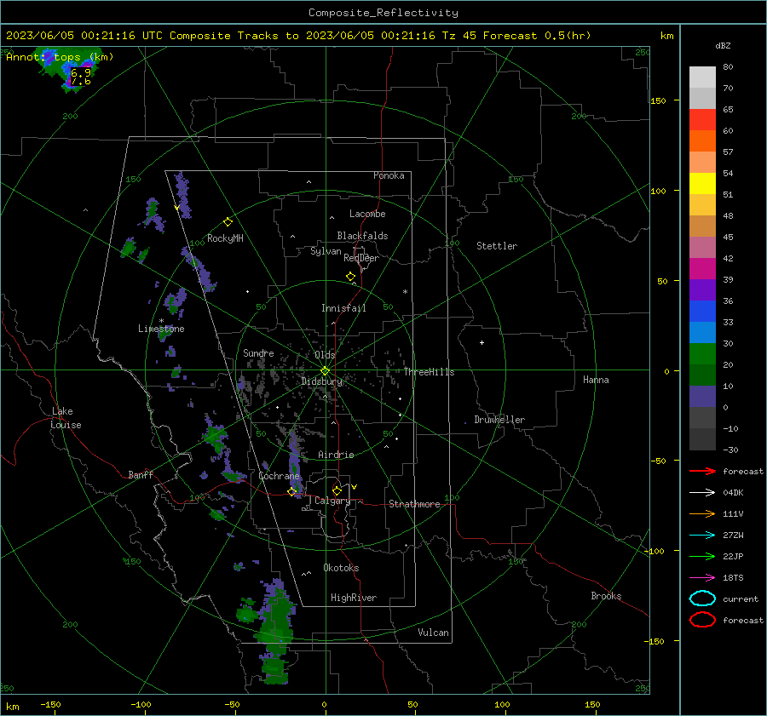
Task: Click the Sylvan label
Action: coord(326,251)
